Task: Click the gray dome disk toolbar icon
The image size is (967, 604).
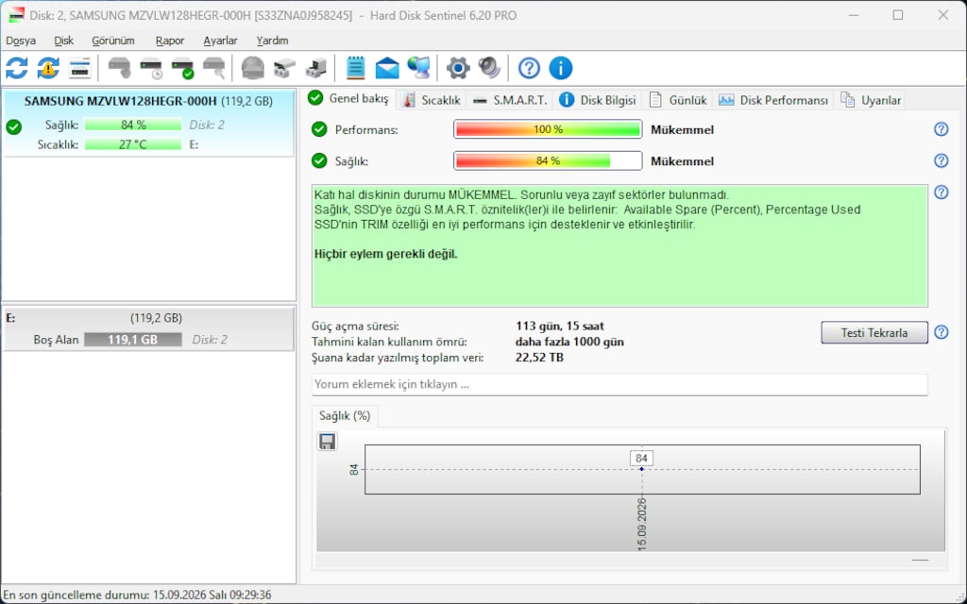Action: tap(253, 68)
